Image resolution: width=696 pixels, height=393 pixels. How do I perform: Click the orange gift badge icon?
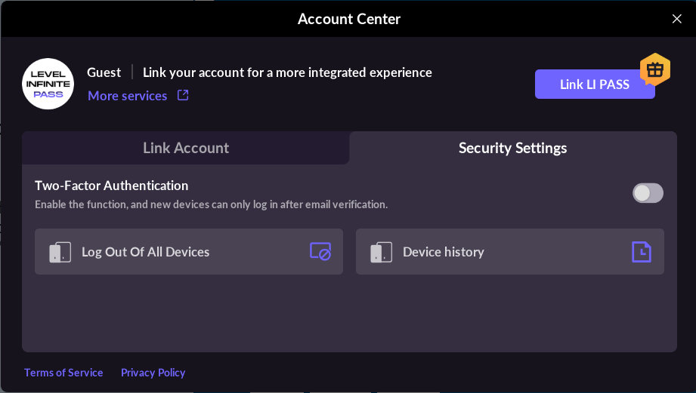[x=654, y=69]
